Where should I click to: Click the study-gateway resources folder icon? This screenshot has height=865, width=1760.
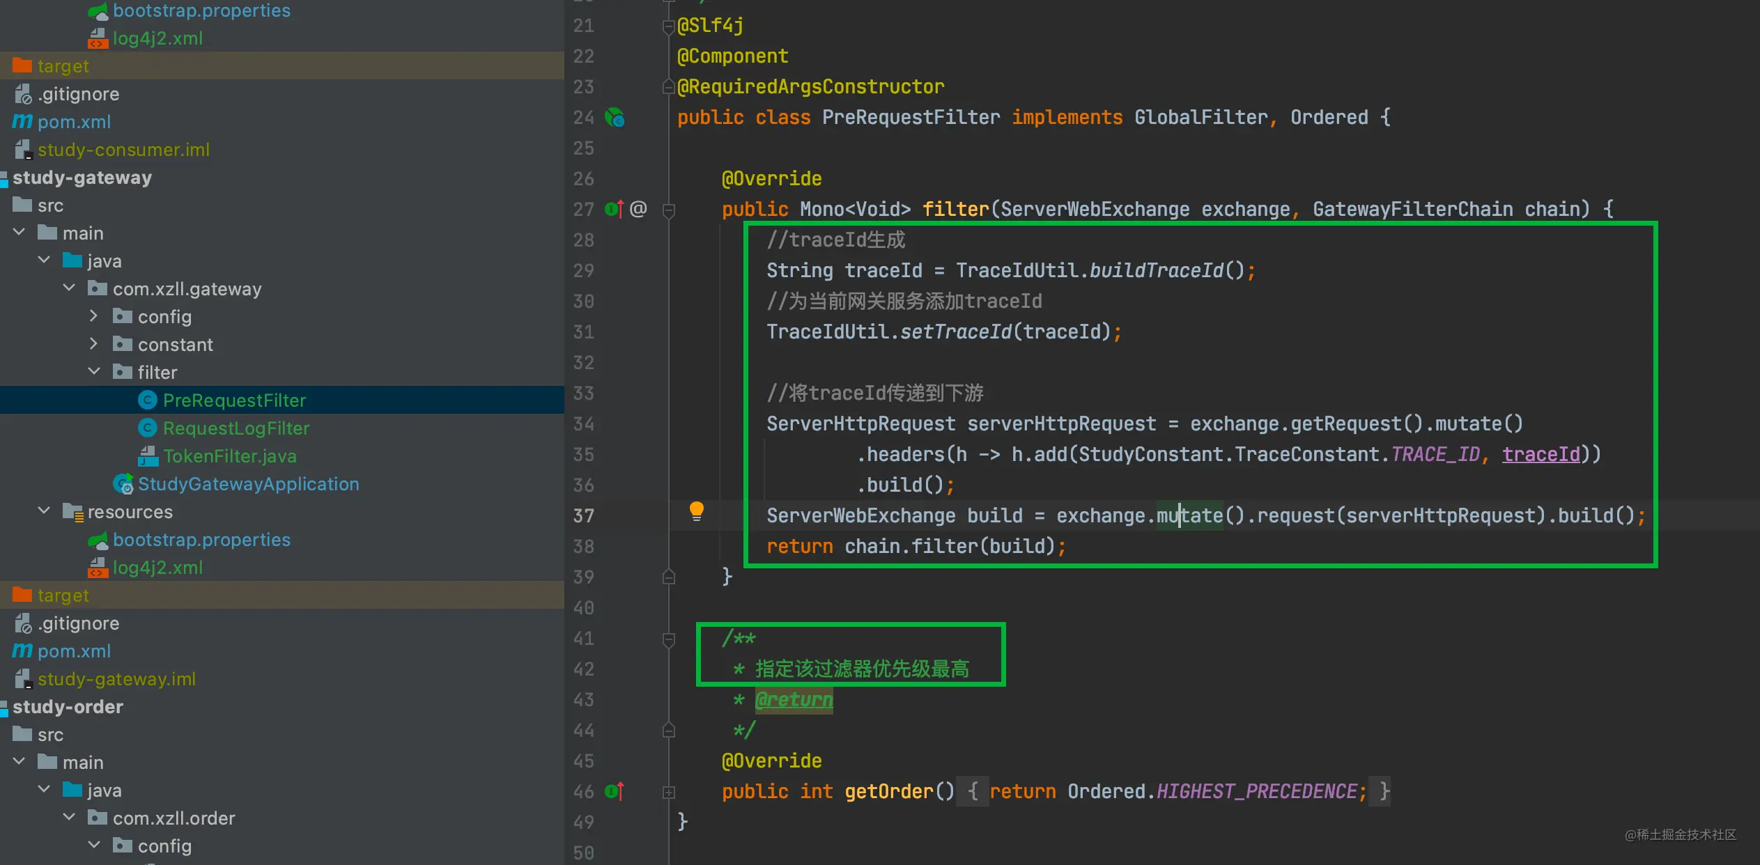click(72, 512)
